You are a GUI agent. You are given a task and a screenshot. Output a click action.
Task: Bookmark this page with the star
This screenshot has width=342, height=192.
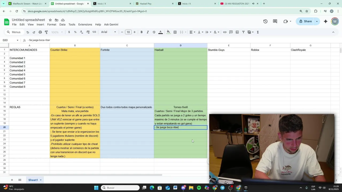(307, 11)
